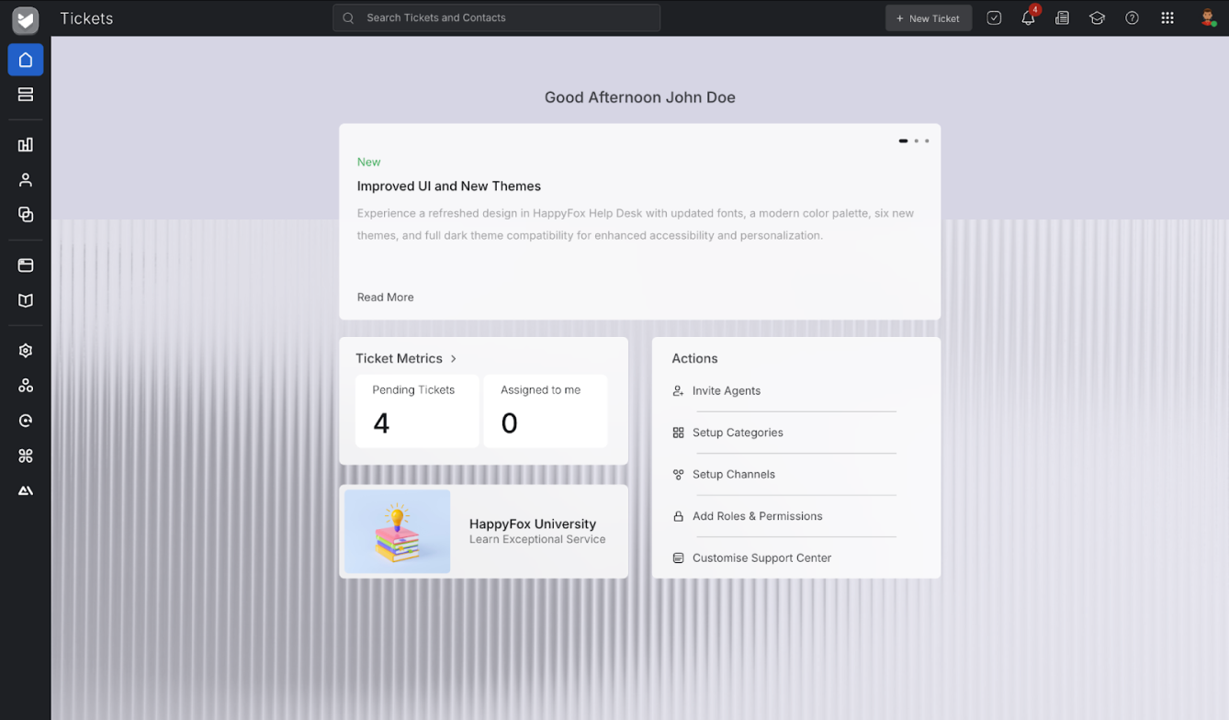Image resolution: width=1229 pixels, height=720 pixels.
Task: Open the help question mark icon
Action: click(1132, 18)
